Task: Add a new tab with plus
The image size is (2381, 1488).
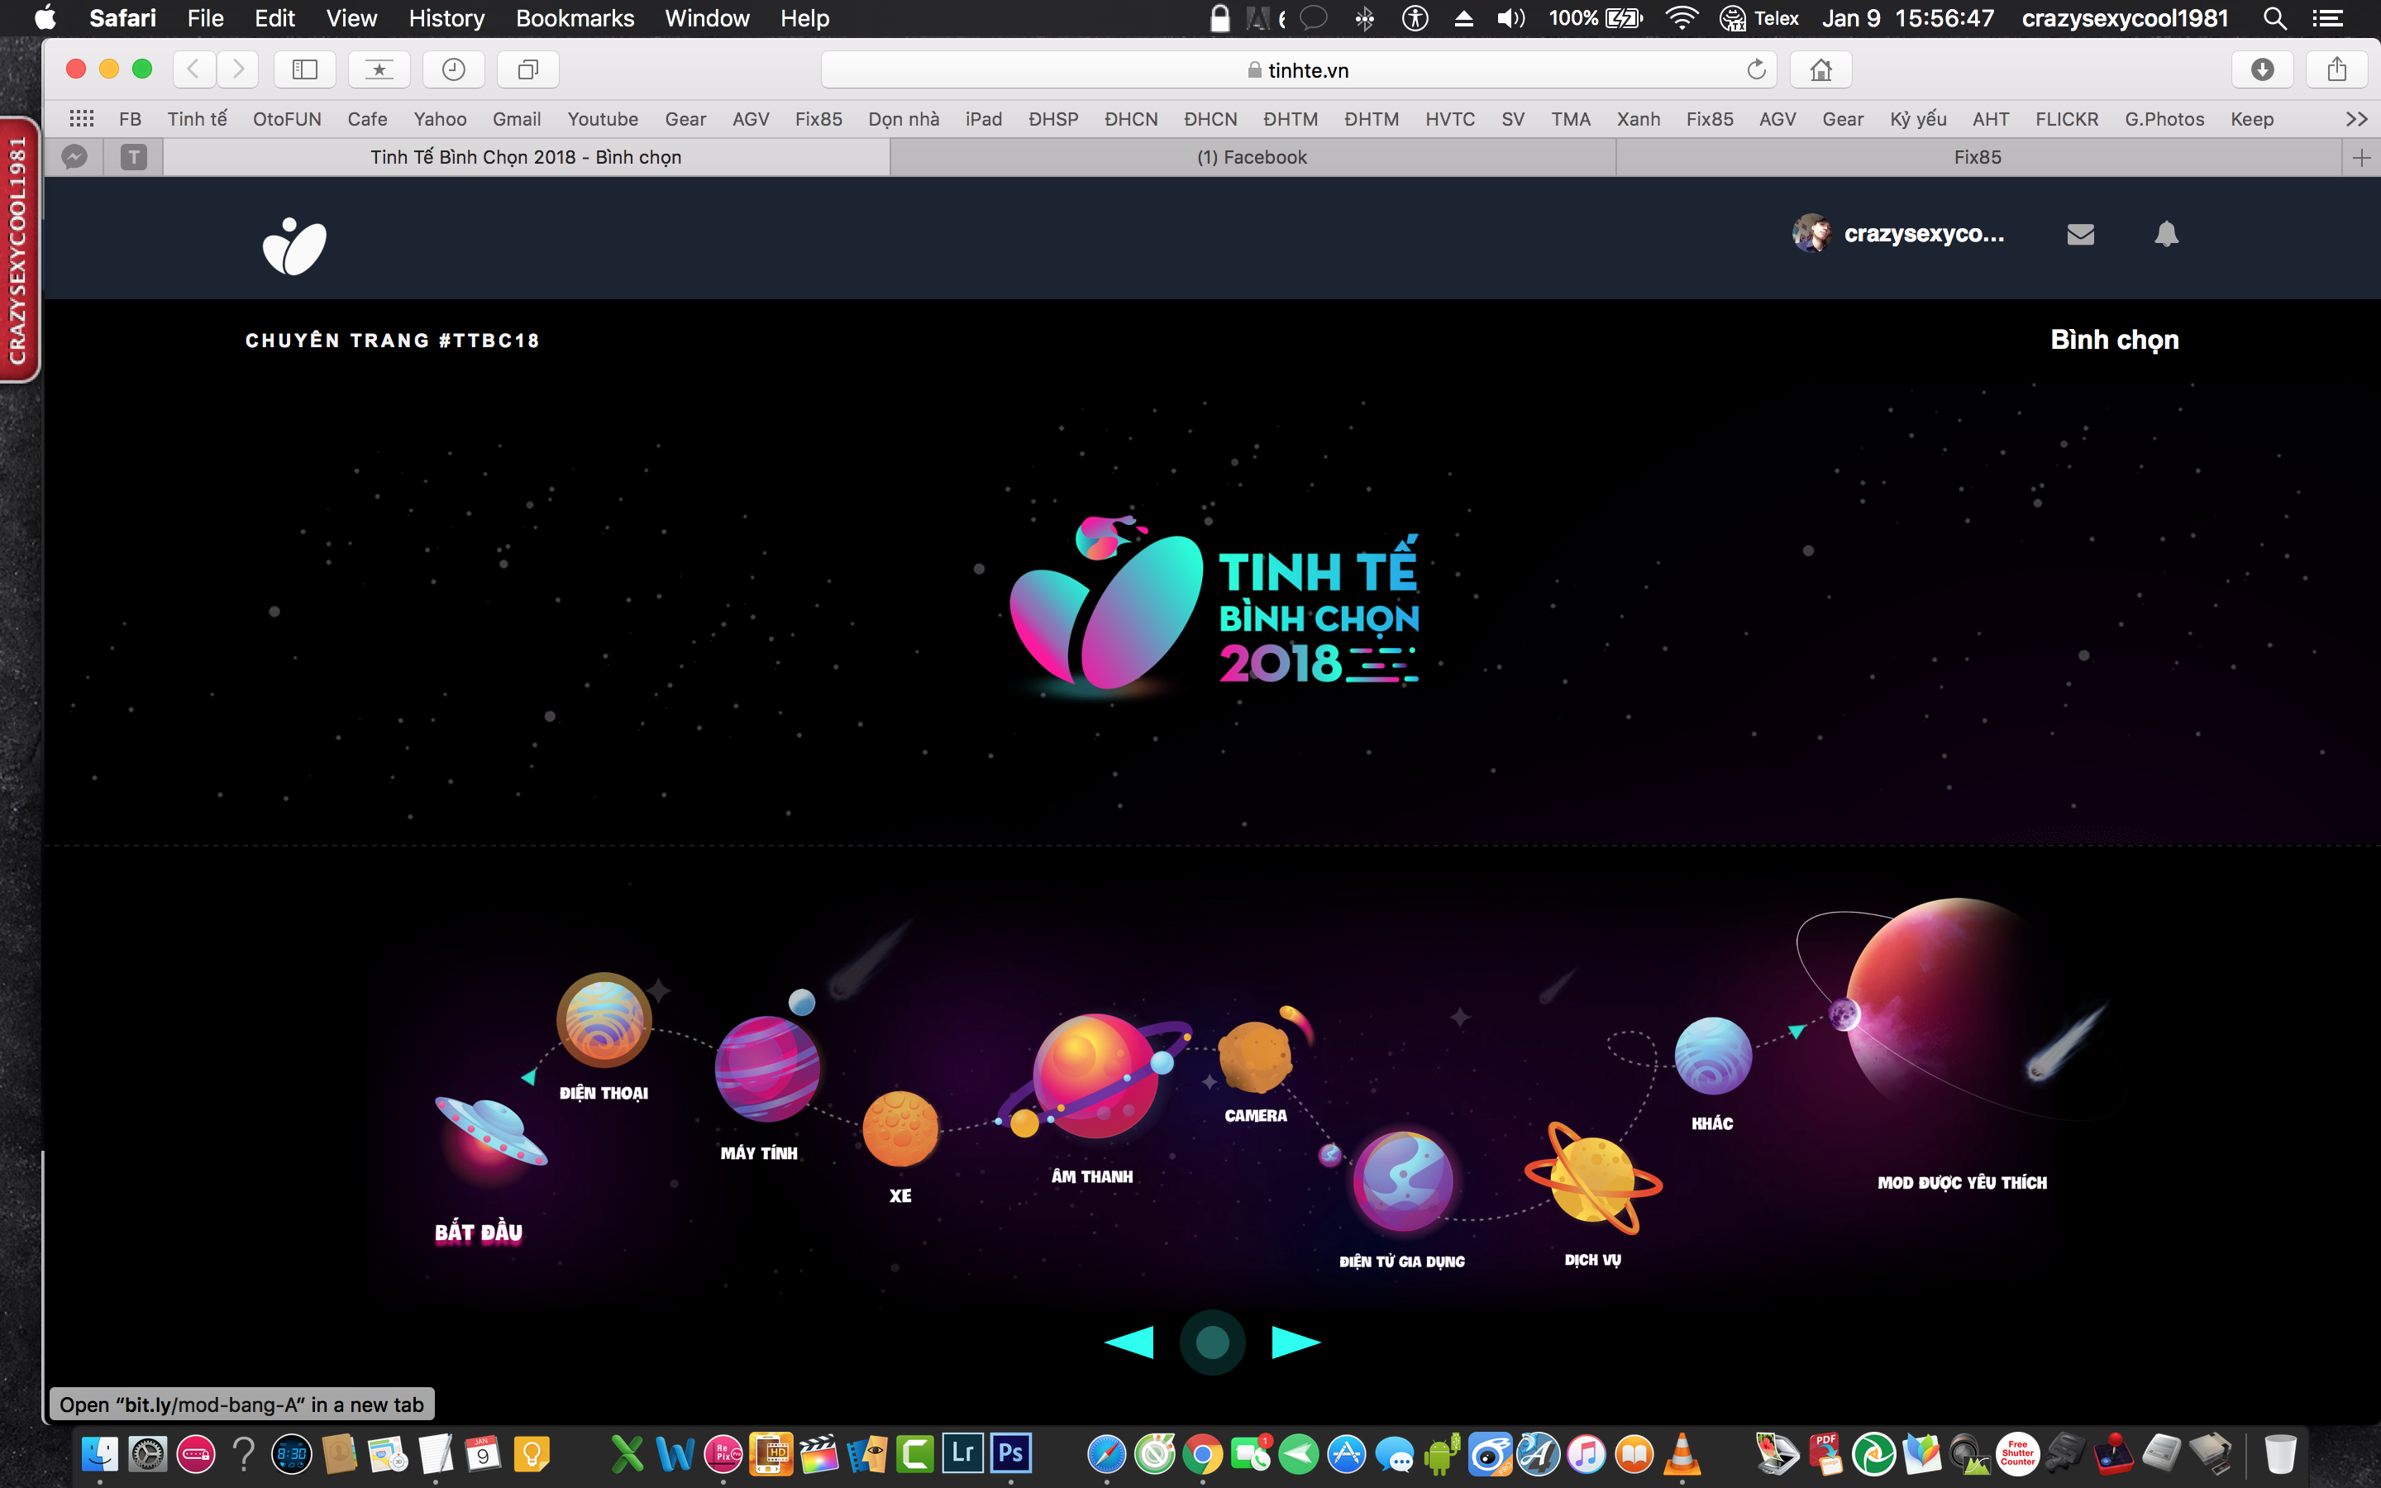Action: (x=2361, y=157)
